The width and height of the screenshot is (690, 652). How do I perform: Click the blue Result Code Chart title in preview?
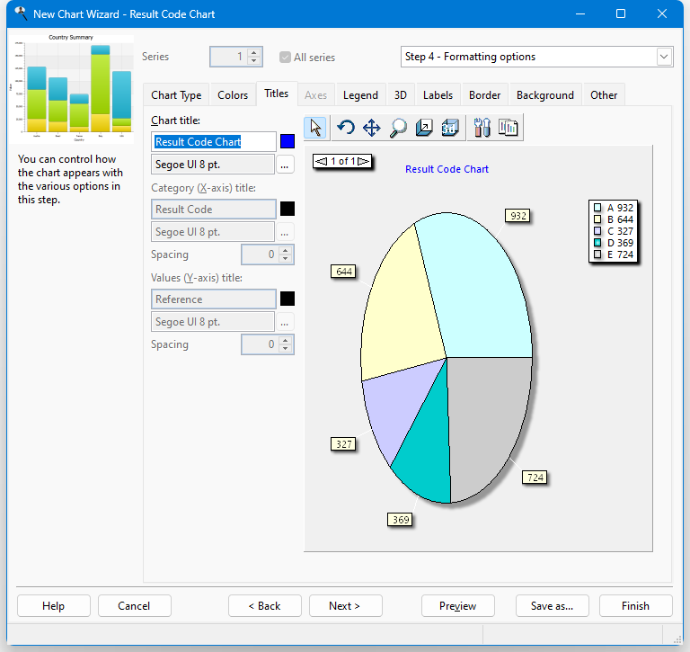click(447, 169)
